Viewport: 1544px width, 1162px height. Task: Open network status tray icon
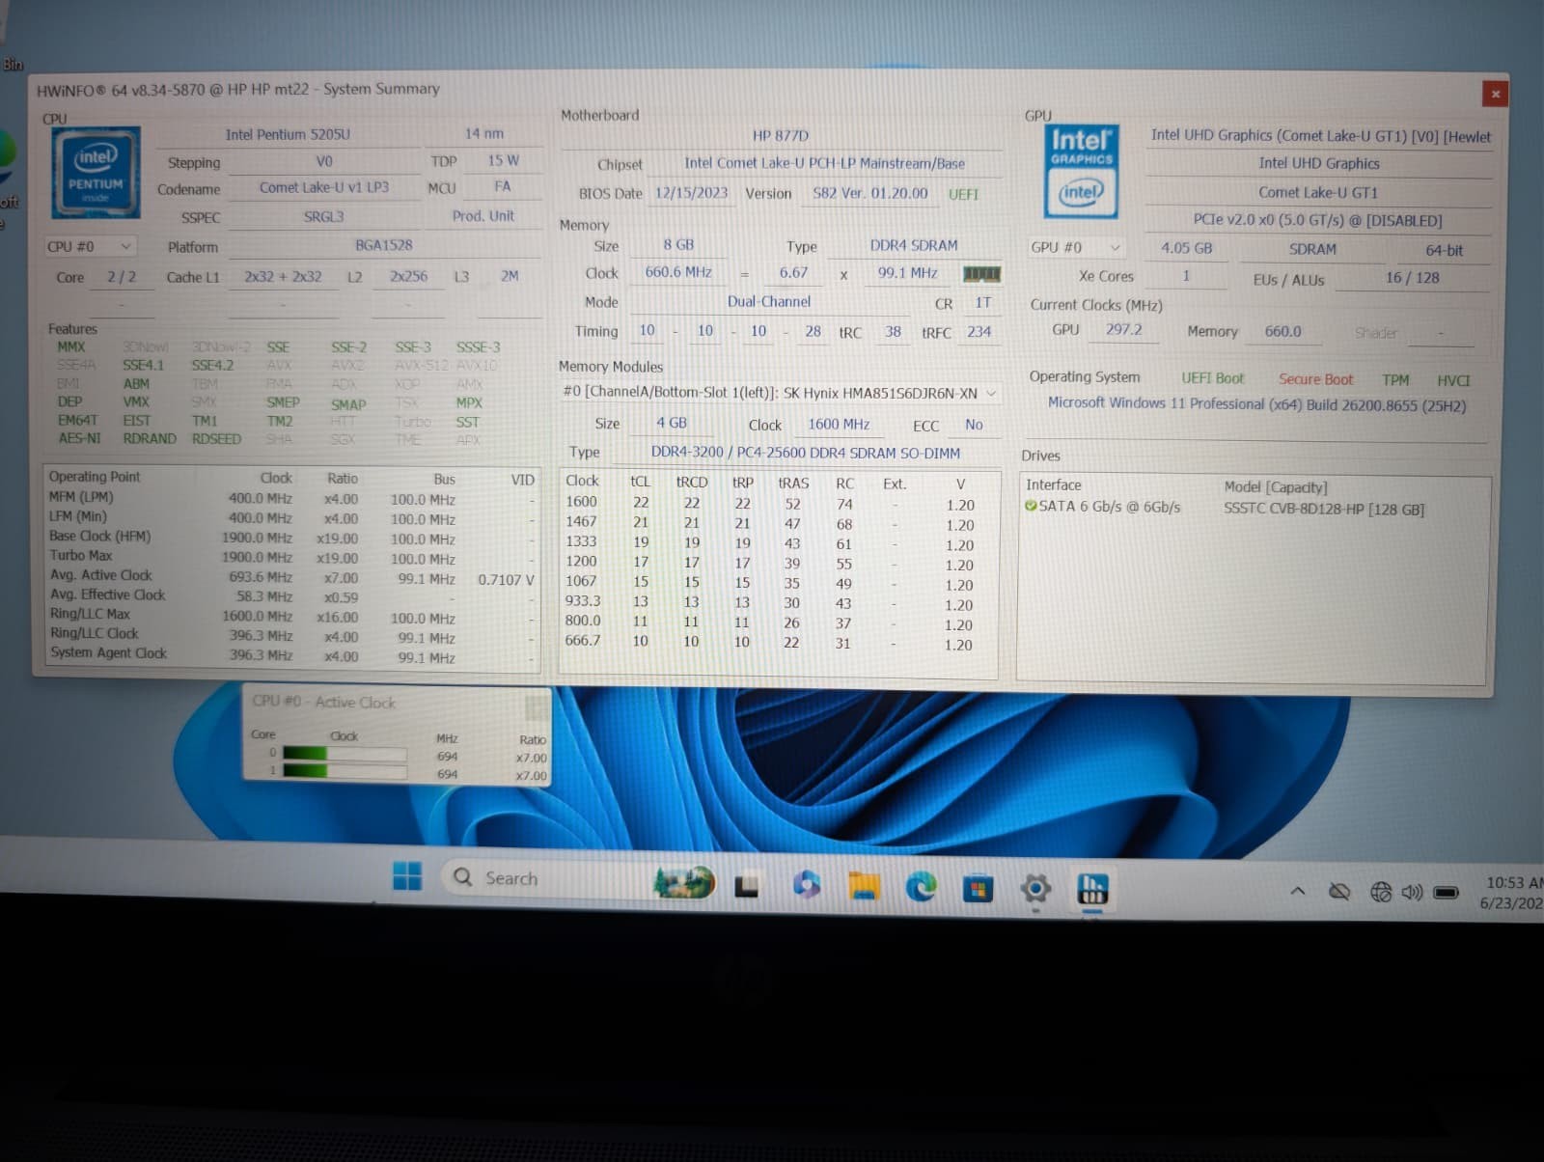pyautogui.click(x=1381, y=892)
